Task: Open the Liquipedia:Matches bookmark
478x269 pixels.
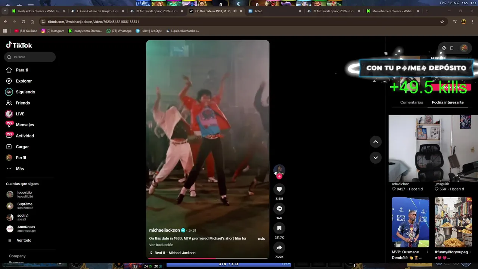Action: click(x=182, y=31)
